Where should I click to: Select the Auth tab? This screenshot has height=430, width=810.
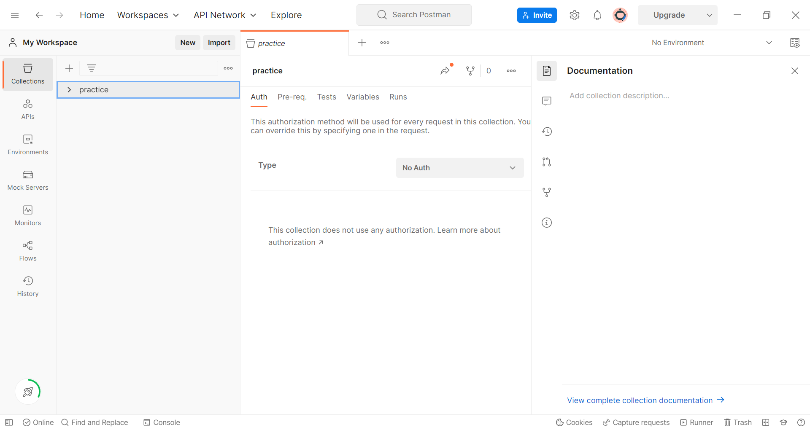click(259, 97)
